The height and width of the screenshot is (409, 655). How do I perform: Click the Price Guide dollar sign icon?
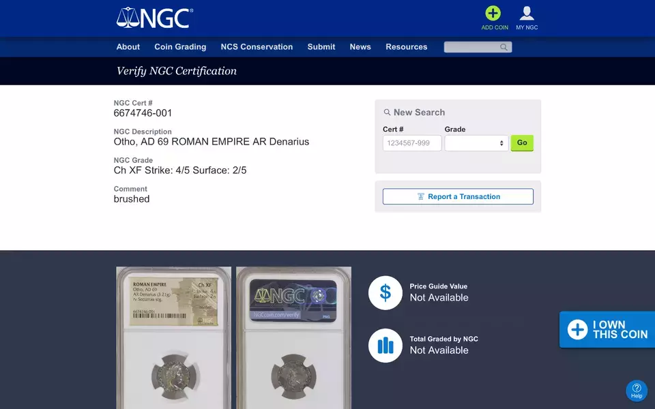[x=385, y=292]
